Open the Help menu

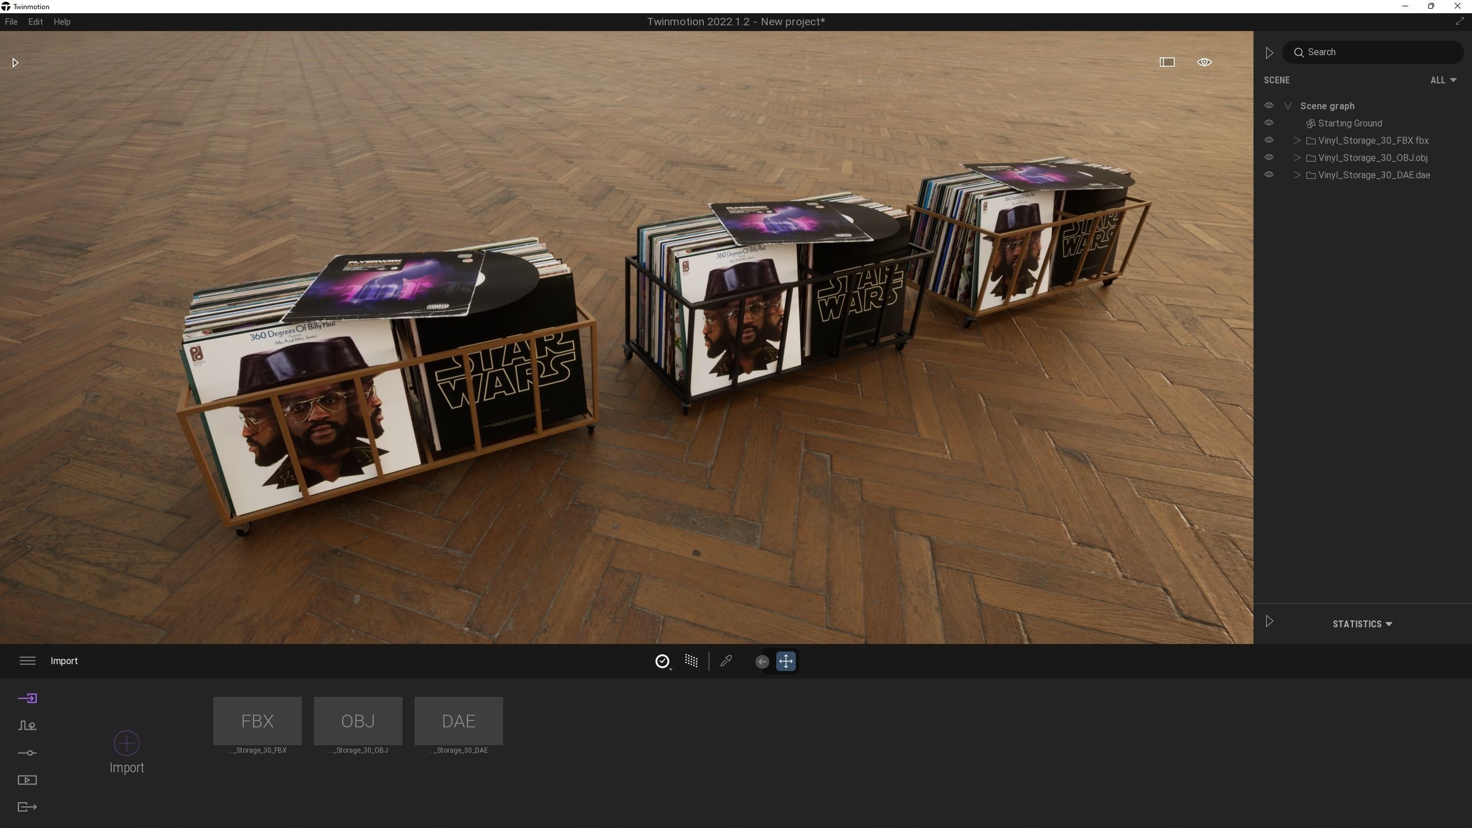pyautogui.click(x=62, y=22)
